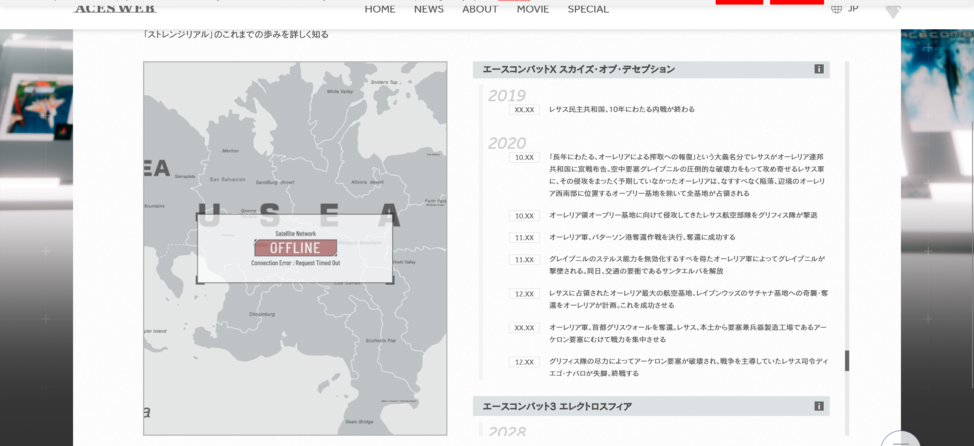The width and height of the screenshot is (974, 446).
Task: Click 'Snider's Top' label on the map
Action: tap(384, 82)
